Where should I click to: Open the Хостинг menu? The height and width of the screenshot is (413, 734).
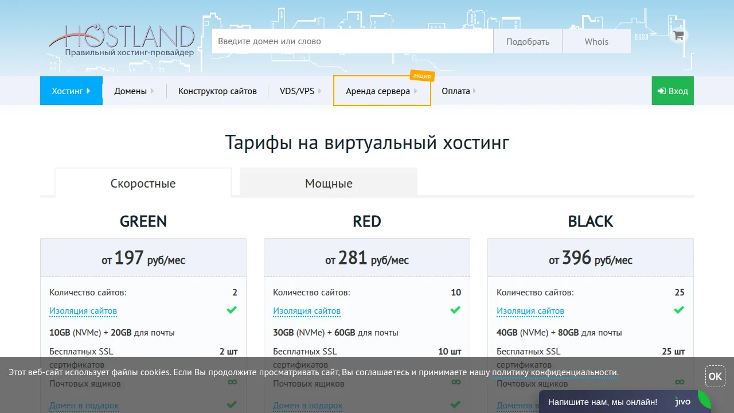tap(71, 91)
